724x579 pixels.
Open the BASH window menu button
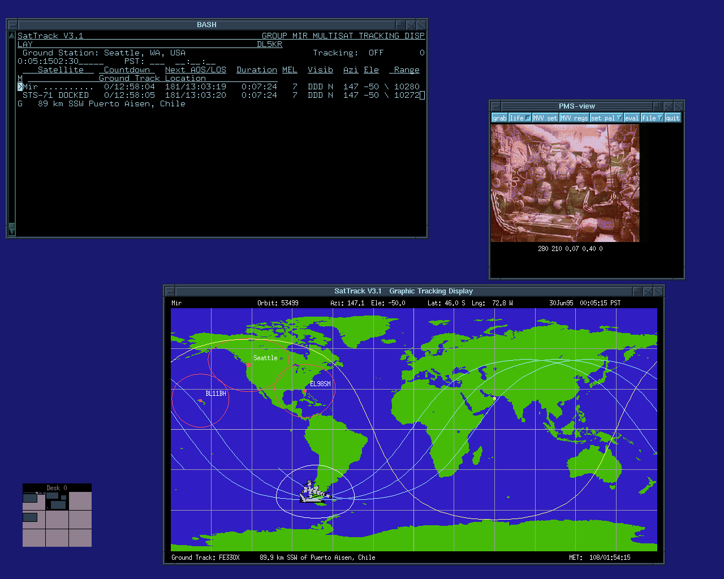12,25
